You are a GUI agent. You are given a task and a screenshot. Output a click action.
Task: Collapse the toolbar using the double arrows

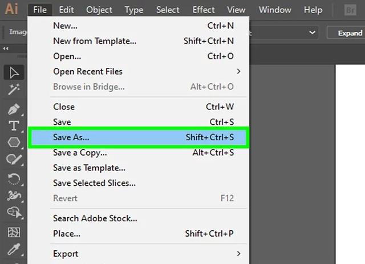coord(6,48)
